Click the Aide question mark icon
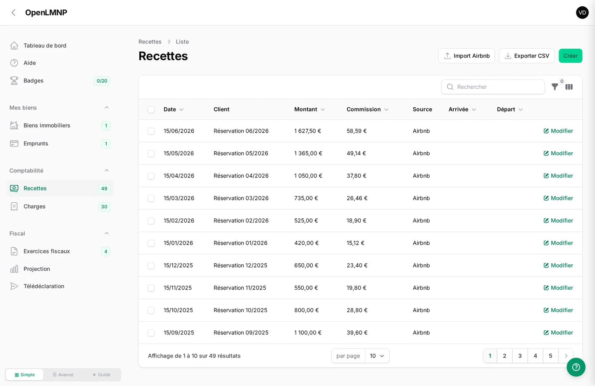The height and width of the screenshot is (386, 595). tap(14, 63)
